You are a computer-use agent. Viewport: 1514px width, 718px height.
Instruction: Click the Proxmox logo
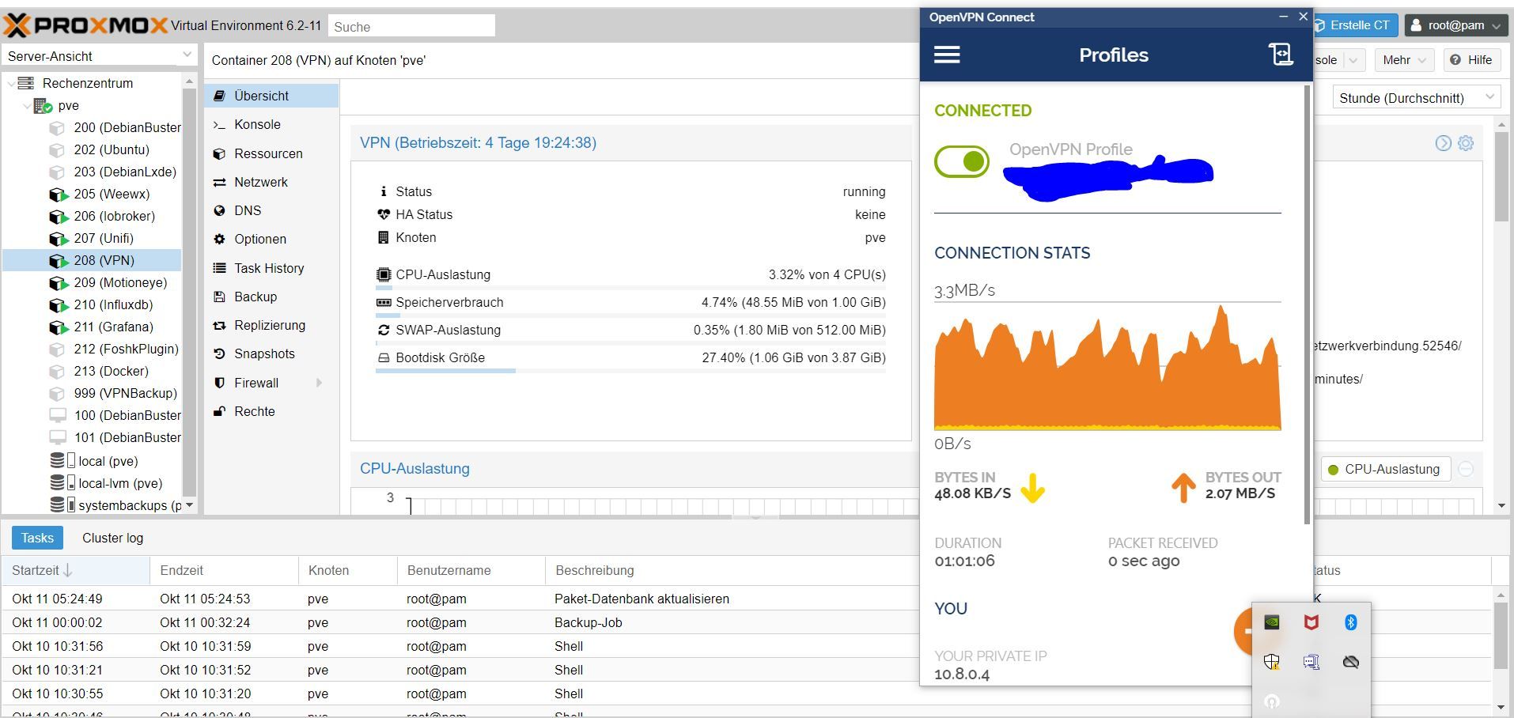point(86,25)
